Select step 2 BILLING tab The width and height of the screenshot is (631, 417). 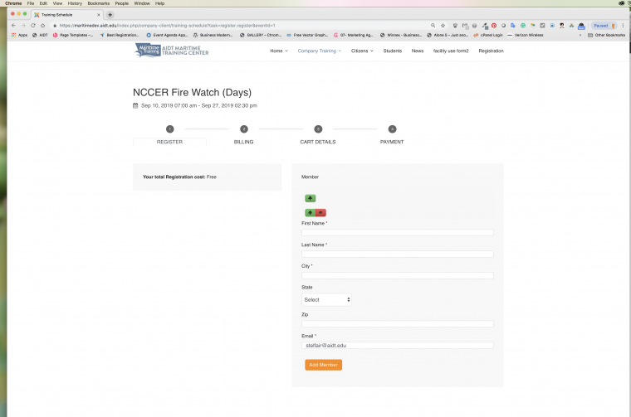[x=243, y=142]
